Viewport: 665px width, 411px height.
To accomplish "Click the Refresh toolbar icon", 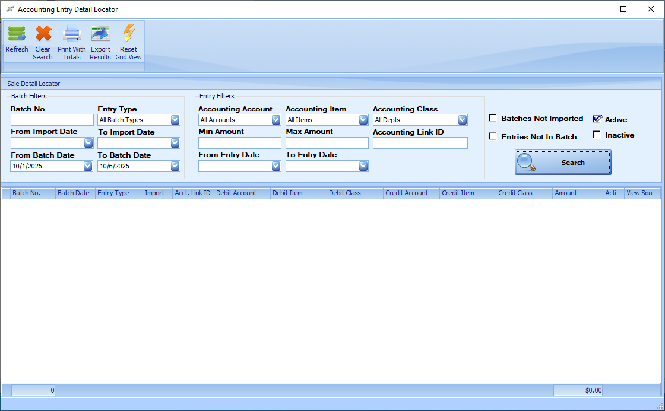I will pyautogui.click(x=17, y=34).
